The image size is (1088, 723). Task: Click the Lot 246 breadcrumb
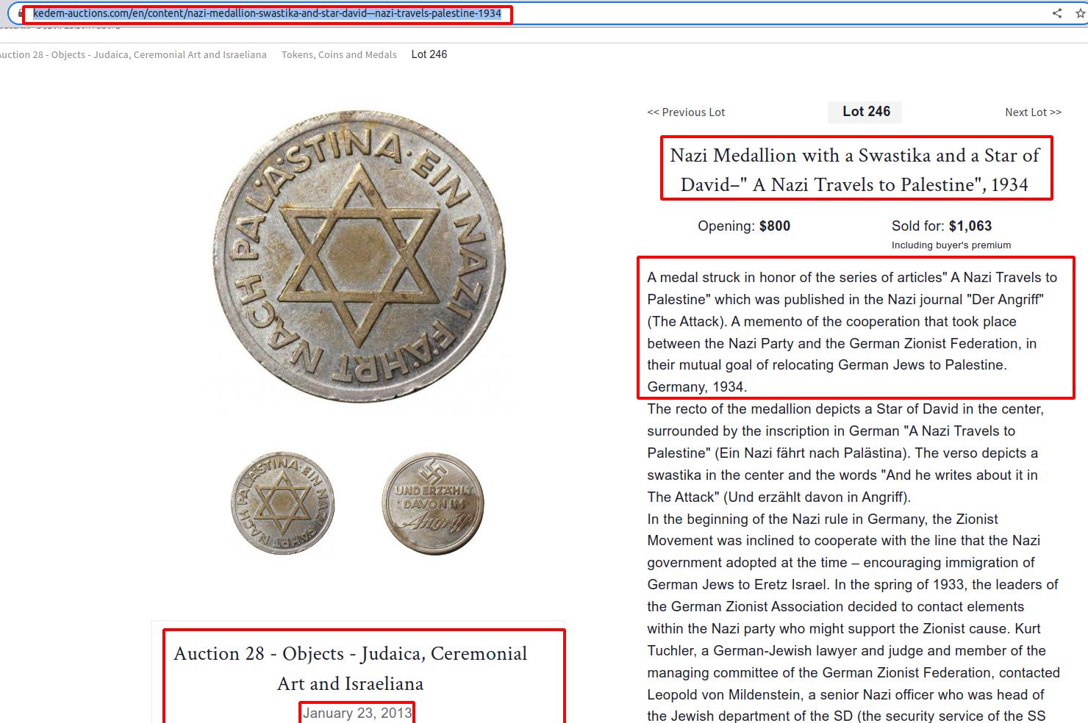pos(429,54)
